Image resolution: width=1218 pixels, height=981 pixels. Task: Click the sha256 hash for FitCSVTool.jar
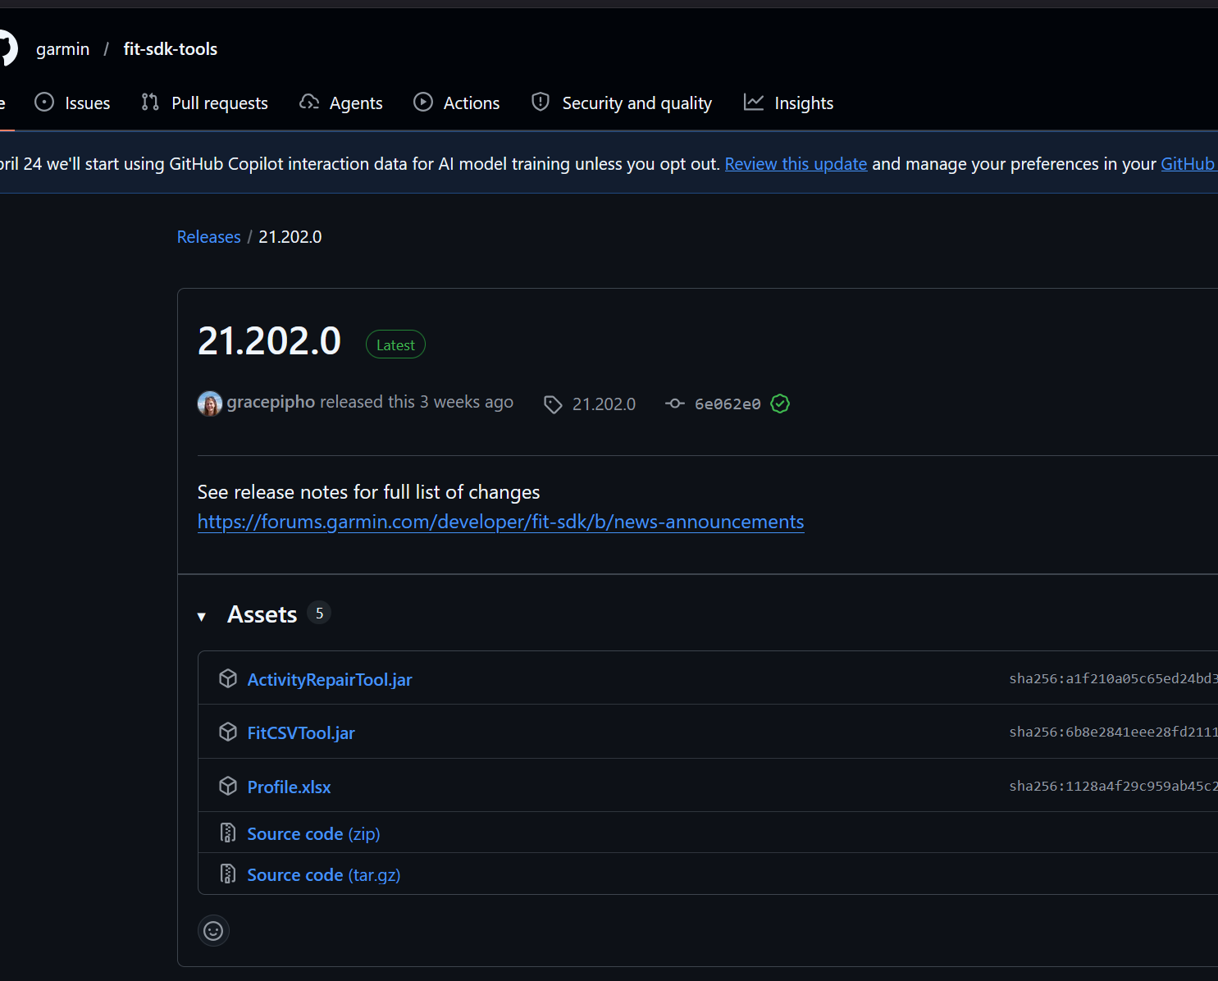(1113, 732)
